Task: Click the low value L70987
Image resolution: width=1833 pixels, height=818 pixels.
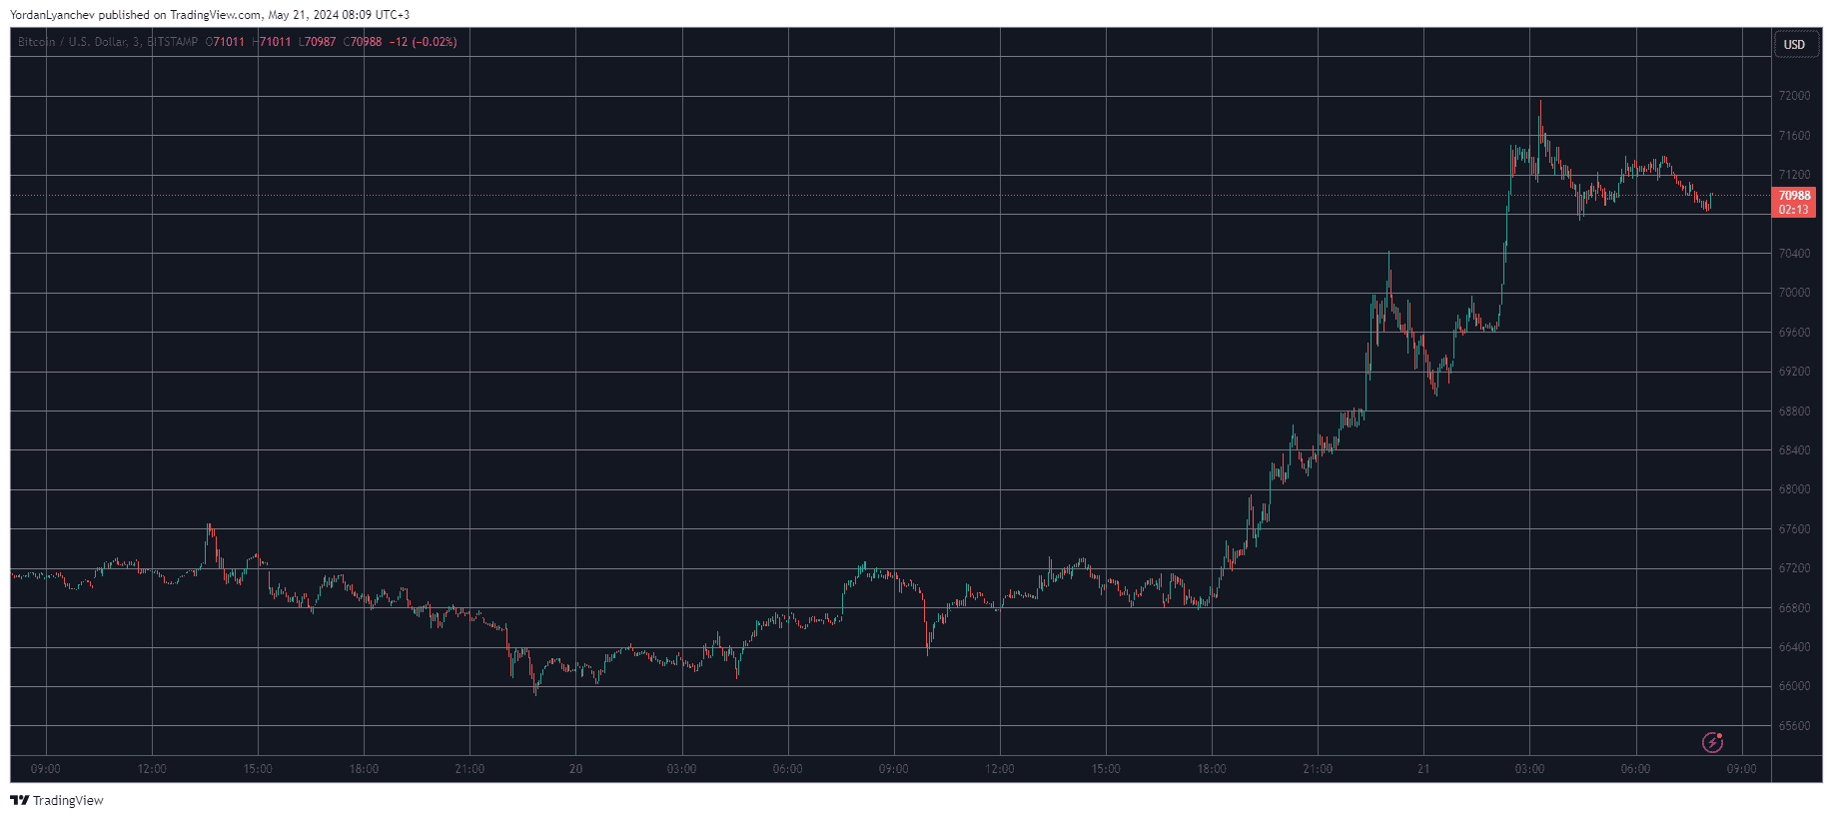Action: point(318,42)
